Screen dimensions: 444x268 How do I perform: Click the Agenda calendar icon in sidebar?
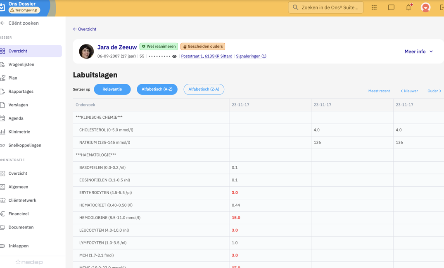[3, 118]
